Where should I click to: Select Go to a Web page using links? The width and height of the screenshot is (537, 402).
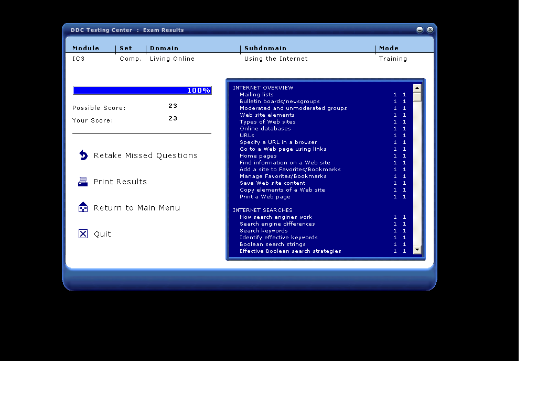(x=323, y=149)
